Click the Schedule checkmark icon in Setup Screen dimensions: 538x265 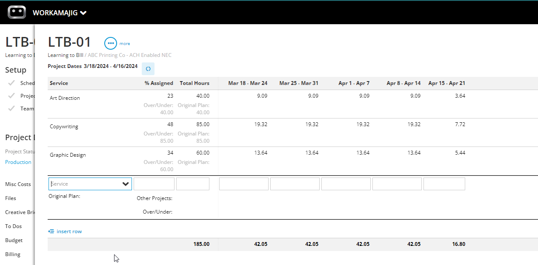point(11,83)
